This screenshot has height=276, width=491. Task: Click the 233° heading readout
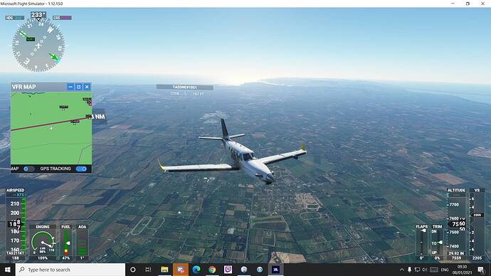(x=38, y=15)
